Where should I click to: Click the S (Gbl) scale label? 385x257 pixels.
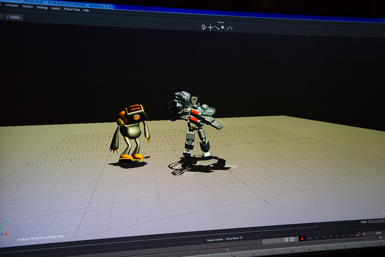click(364, 222)
